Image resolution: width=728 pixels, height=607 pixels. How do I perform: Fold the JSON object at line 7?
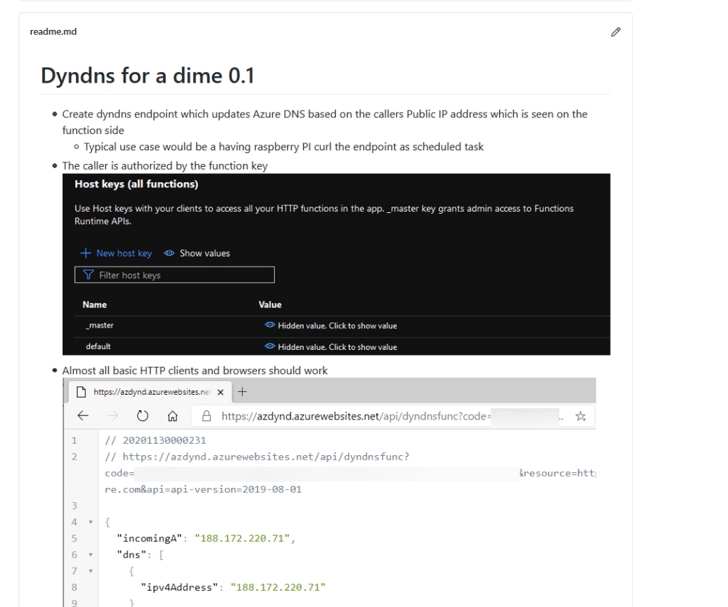pos(90,571)
